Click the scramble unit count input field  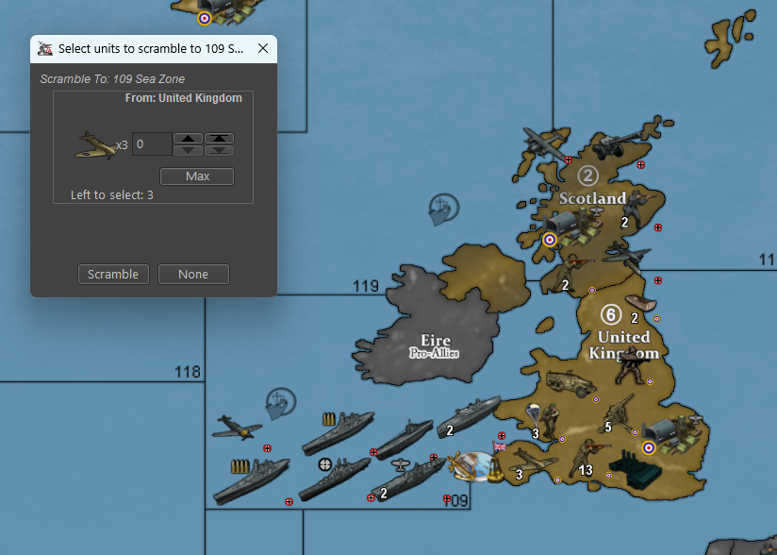pos(152,144)
